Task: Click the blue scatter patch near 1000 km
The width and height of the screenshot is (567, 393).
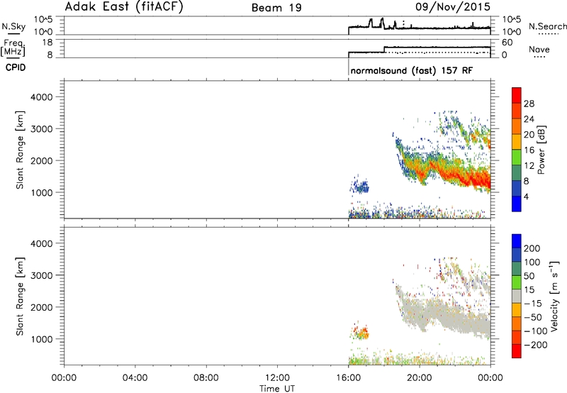Action: (x=359, y=187)
